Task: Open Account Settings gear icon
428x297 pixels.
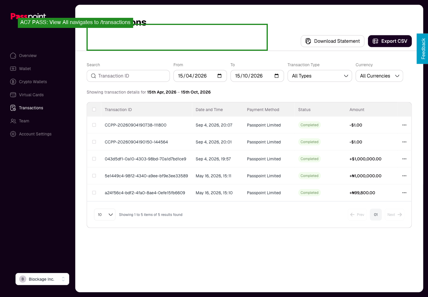Action: click(x=13, y=134)
